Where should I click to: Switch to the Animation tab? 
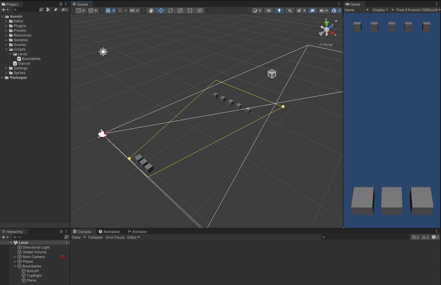tap(109, 232)
